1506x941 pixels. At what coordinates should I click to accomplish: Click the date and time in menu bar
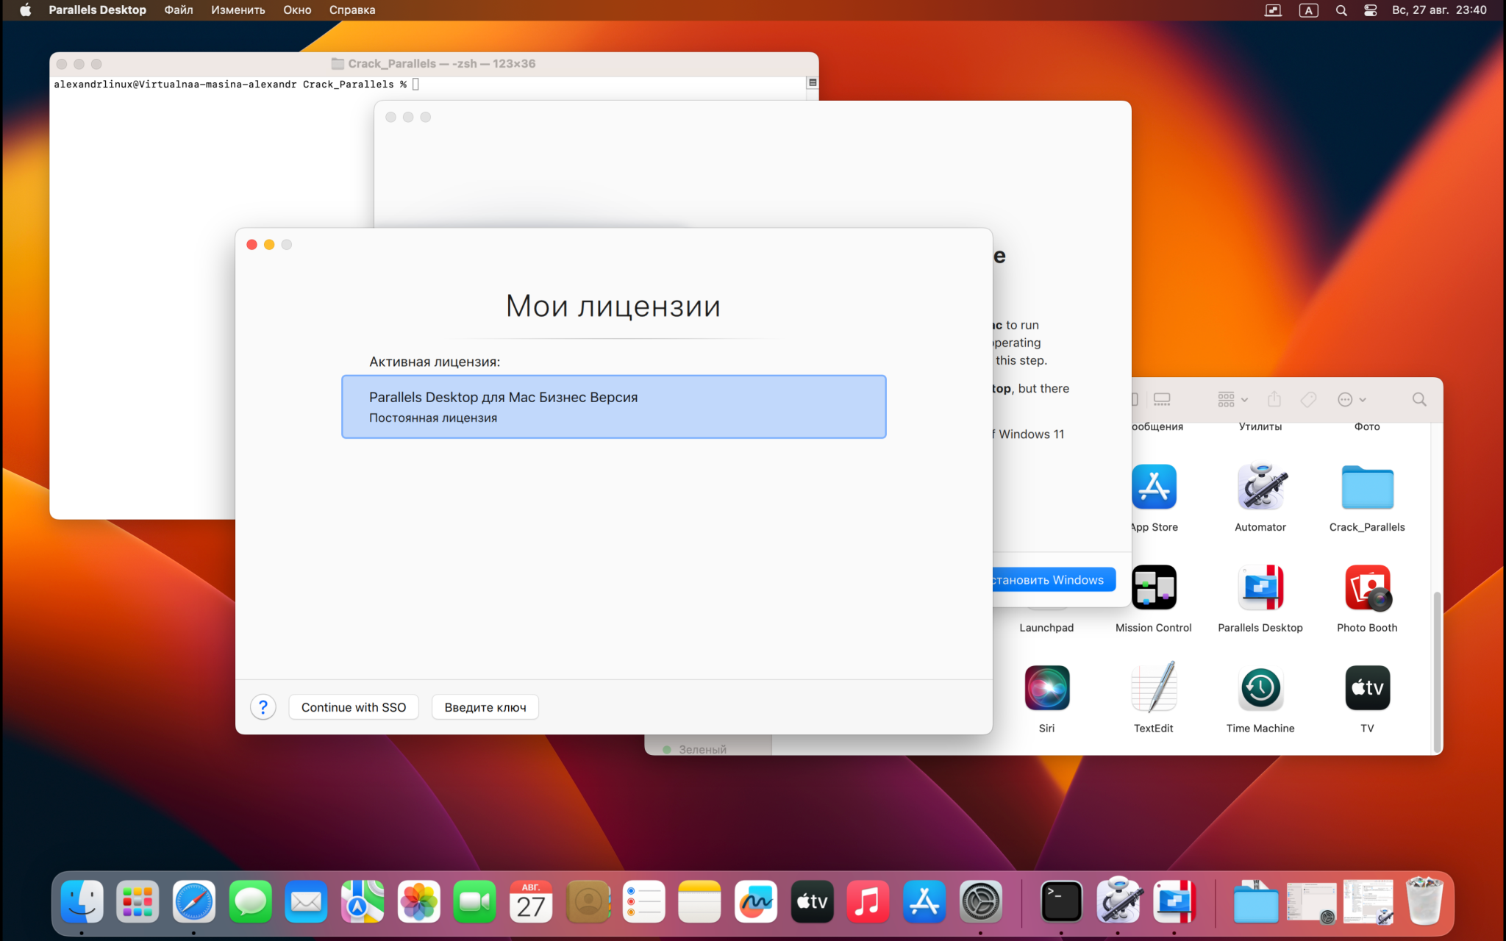coord(1439,10)
